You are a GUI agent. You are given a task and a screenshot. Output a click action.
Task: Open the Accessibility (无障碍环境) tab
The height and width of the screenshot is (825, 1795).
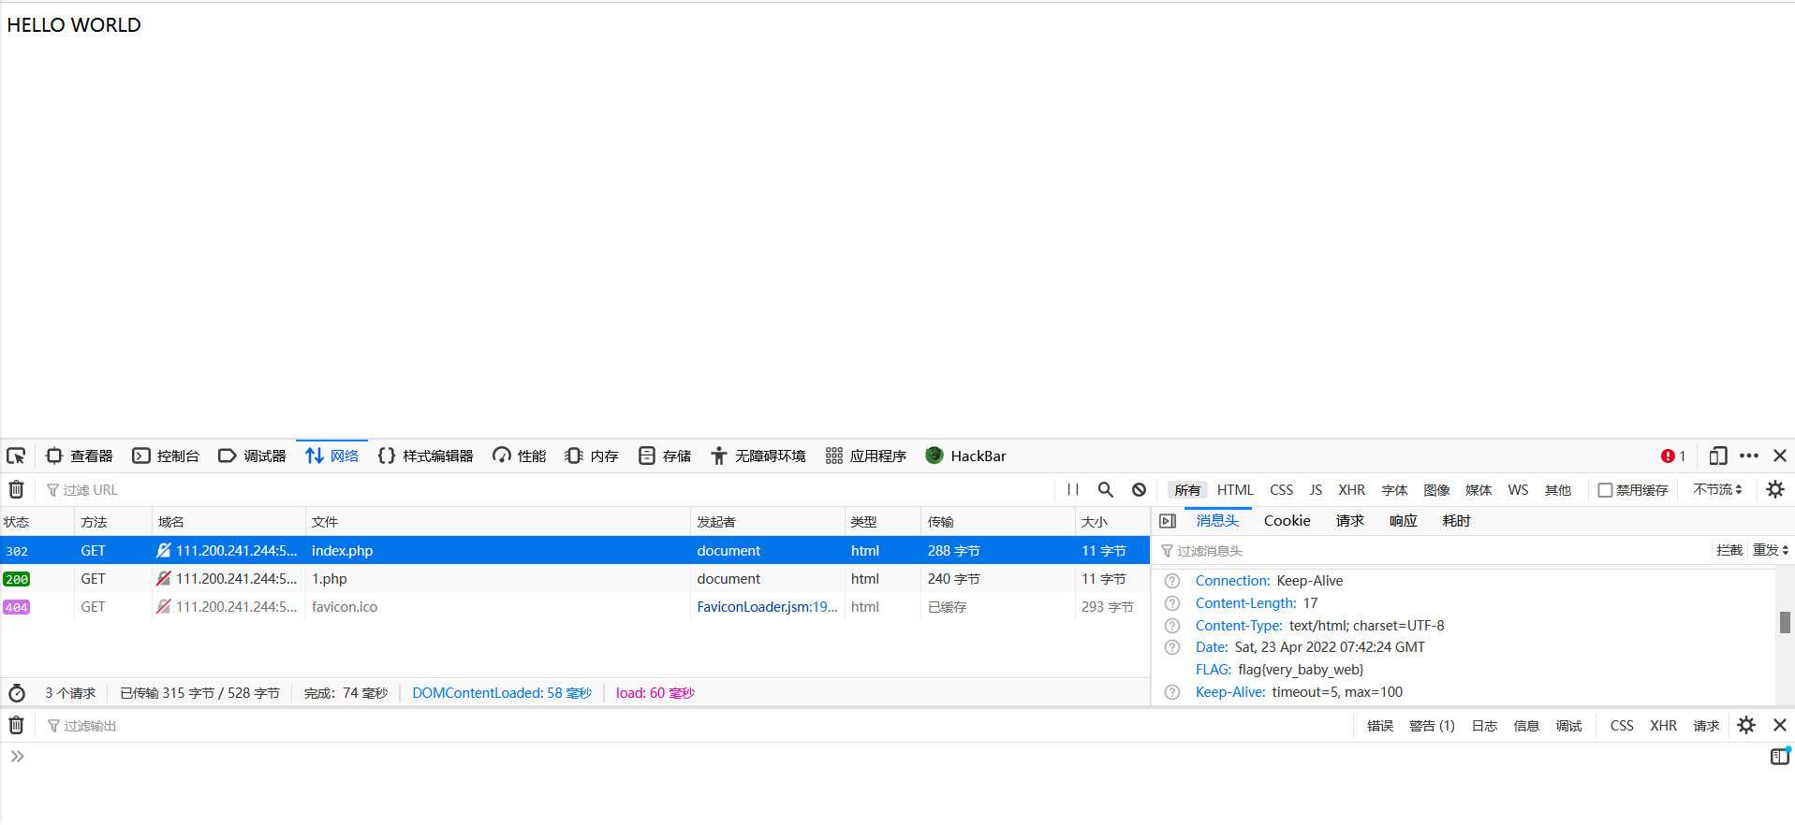758,456
